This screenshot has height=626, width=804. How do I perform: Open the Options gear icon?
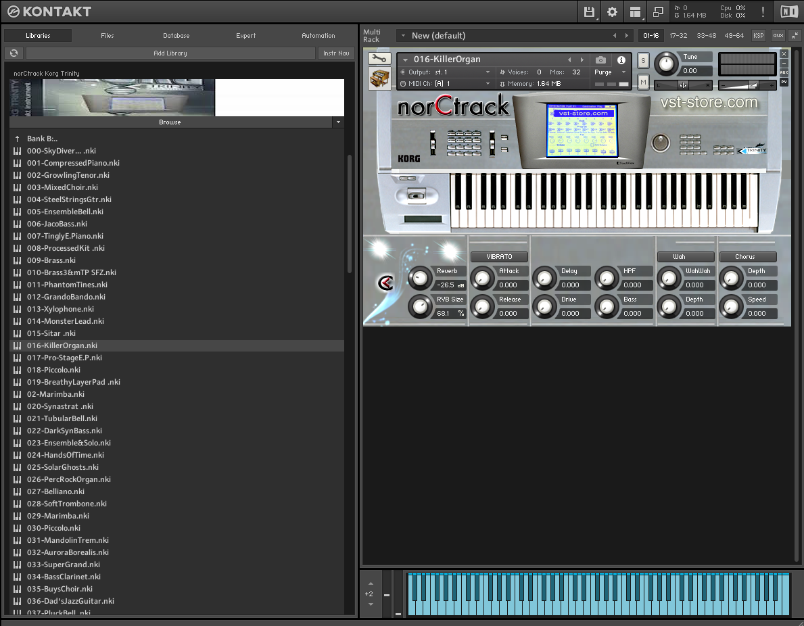coord(612,11)
